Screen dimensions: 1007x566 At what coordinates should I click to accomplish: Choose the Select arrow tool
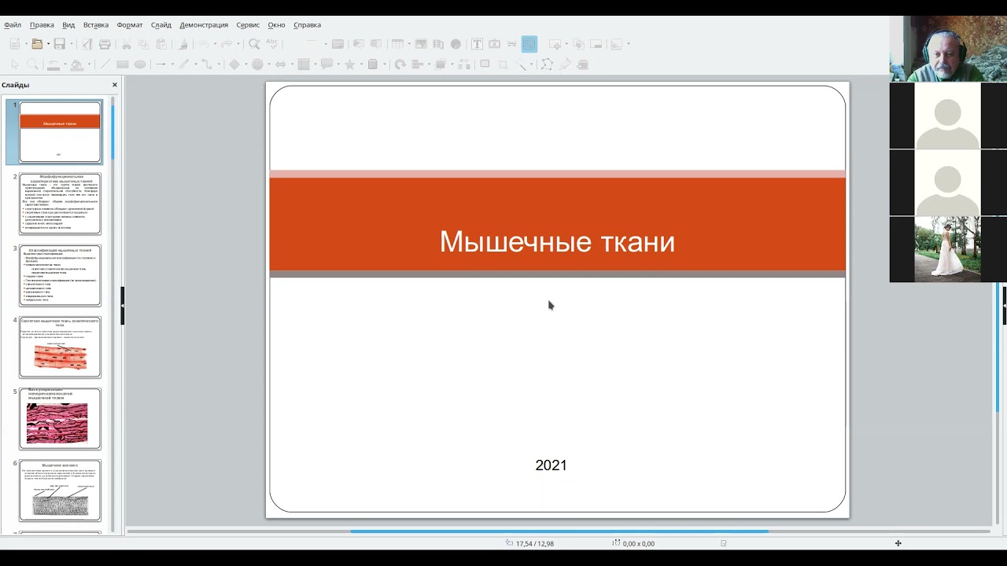[15, 64]
